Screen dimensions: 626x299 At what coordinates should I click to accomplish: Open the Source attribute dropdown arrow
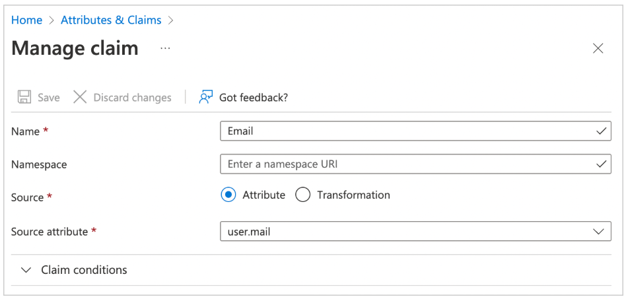point(598,232)
